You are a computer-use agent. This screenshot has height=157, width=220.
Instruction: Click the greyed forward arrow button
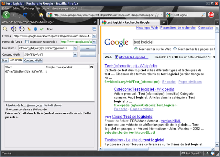click(x=14, y=15)
